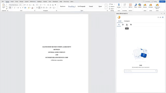
Task: Align text left
Action: (x=37, y=8)
